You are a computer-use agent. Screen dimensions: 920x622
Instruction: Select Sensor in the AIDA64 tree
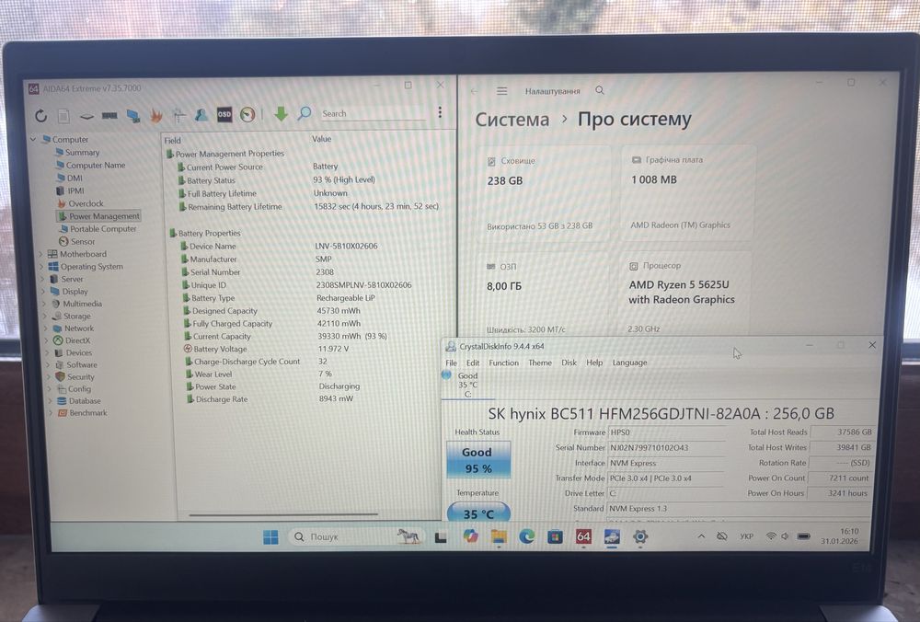[82, 242]
